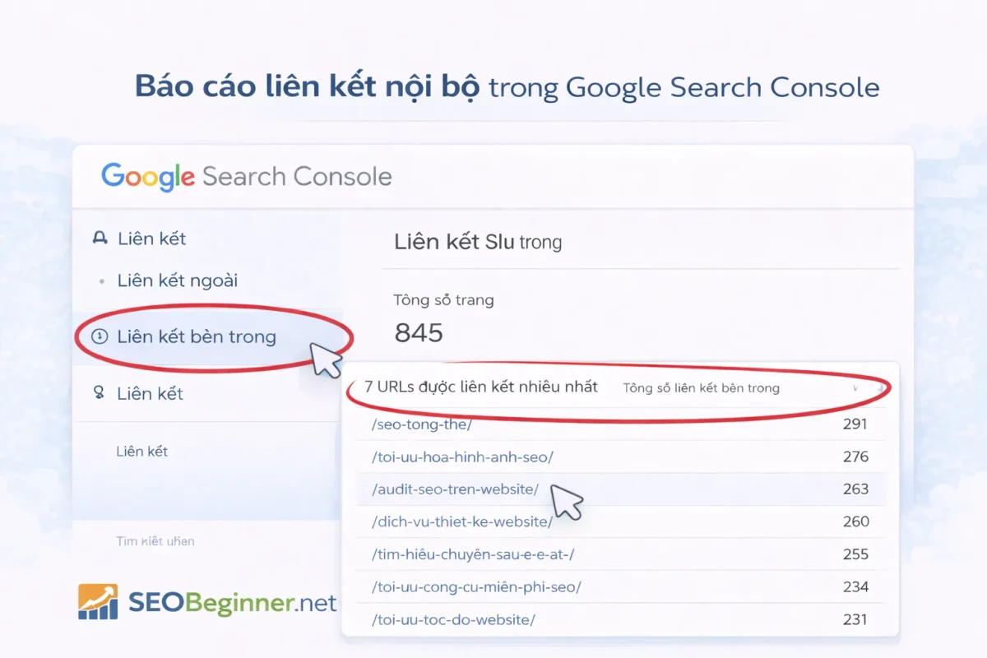
Task: Click the bell icon beside the top Liên kết item
Action: coord(99,239)
